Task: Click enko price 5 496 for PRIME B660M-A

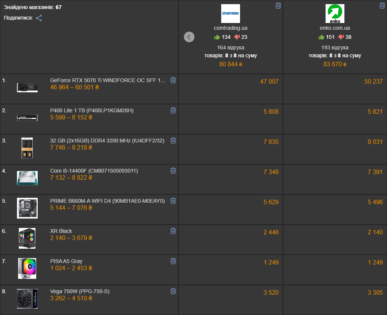Action: coord(375,202)
